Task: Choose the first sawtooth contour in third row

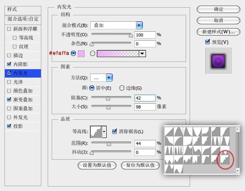Action: click(x=169, y=150)
